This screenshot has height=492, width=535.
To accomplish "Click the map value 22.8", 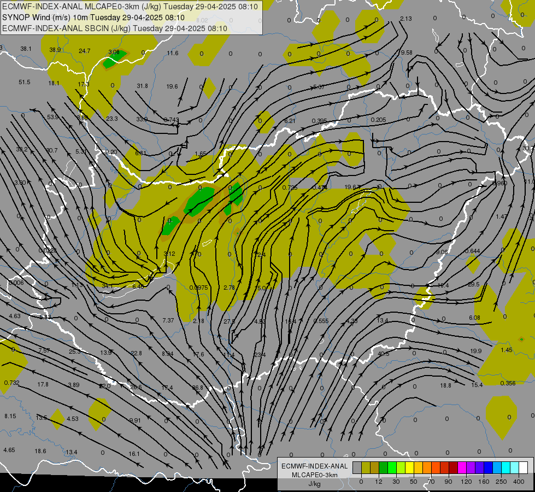I will click(136, 353).
